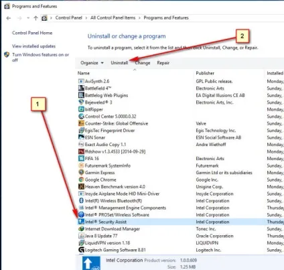Click the Internet Download Manager icon
Screen dimensions: 284x270
coord(81,229)
